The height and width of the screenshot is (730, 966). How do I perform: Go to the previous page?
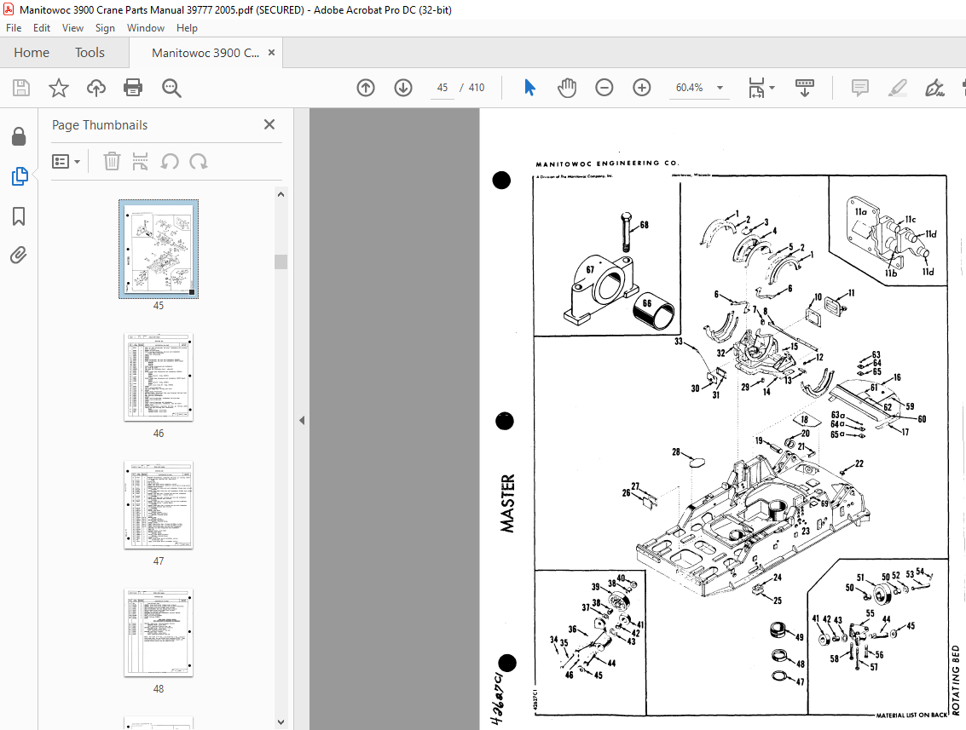[365, 88]
